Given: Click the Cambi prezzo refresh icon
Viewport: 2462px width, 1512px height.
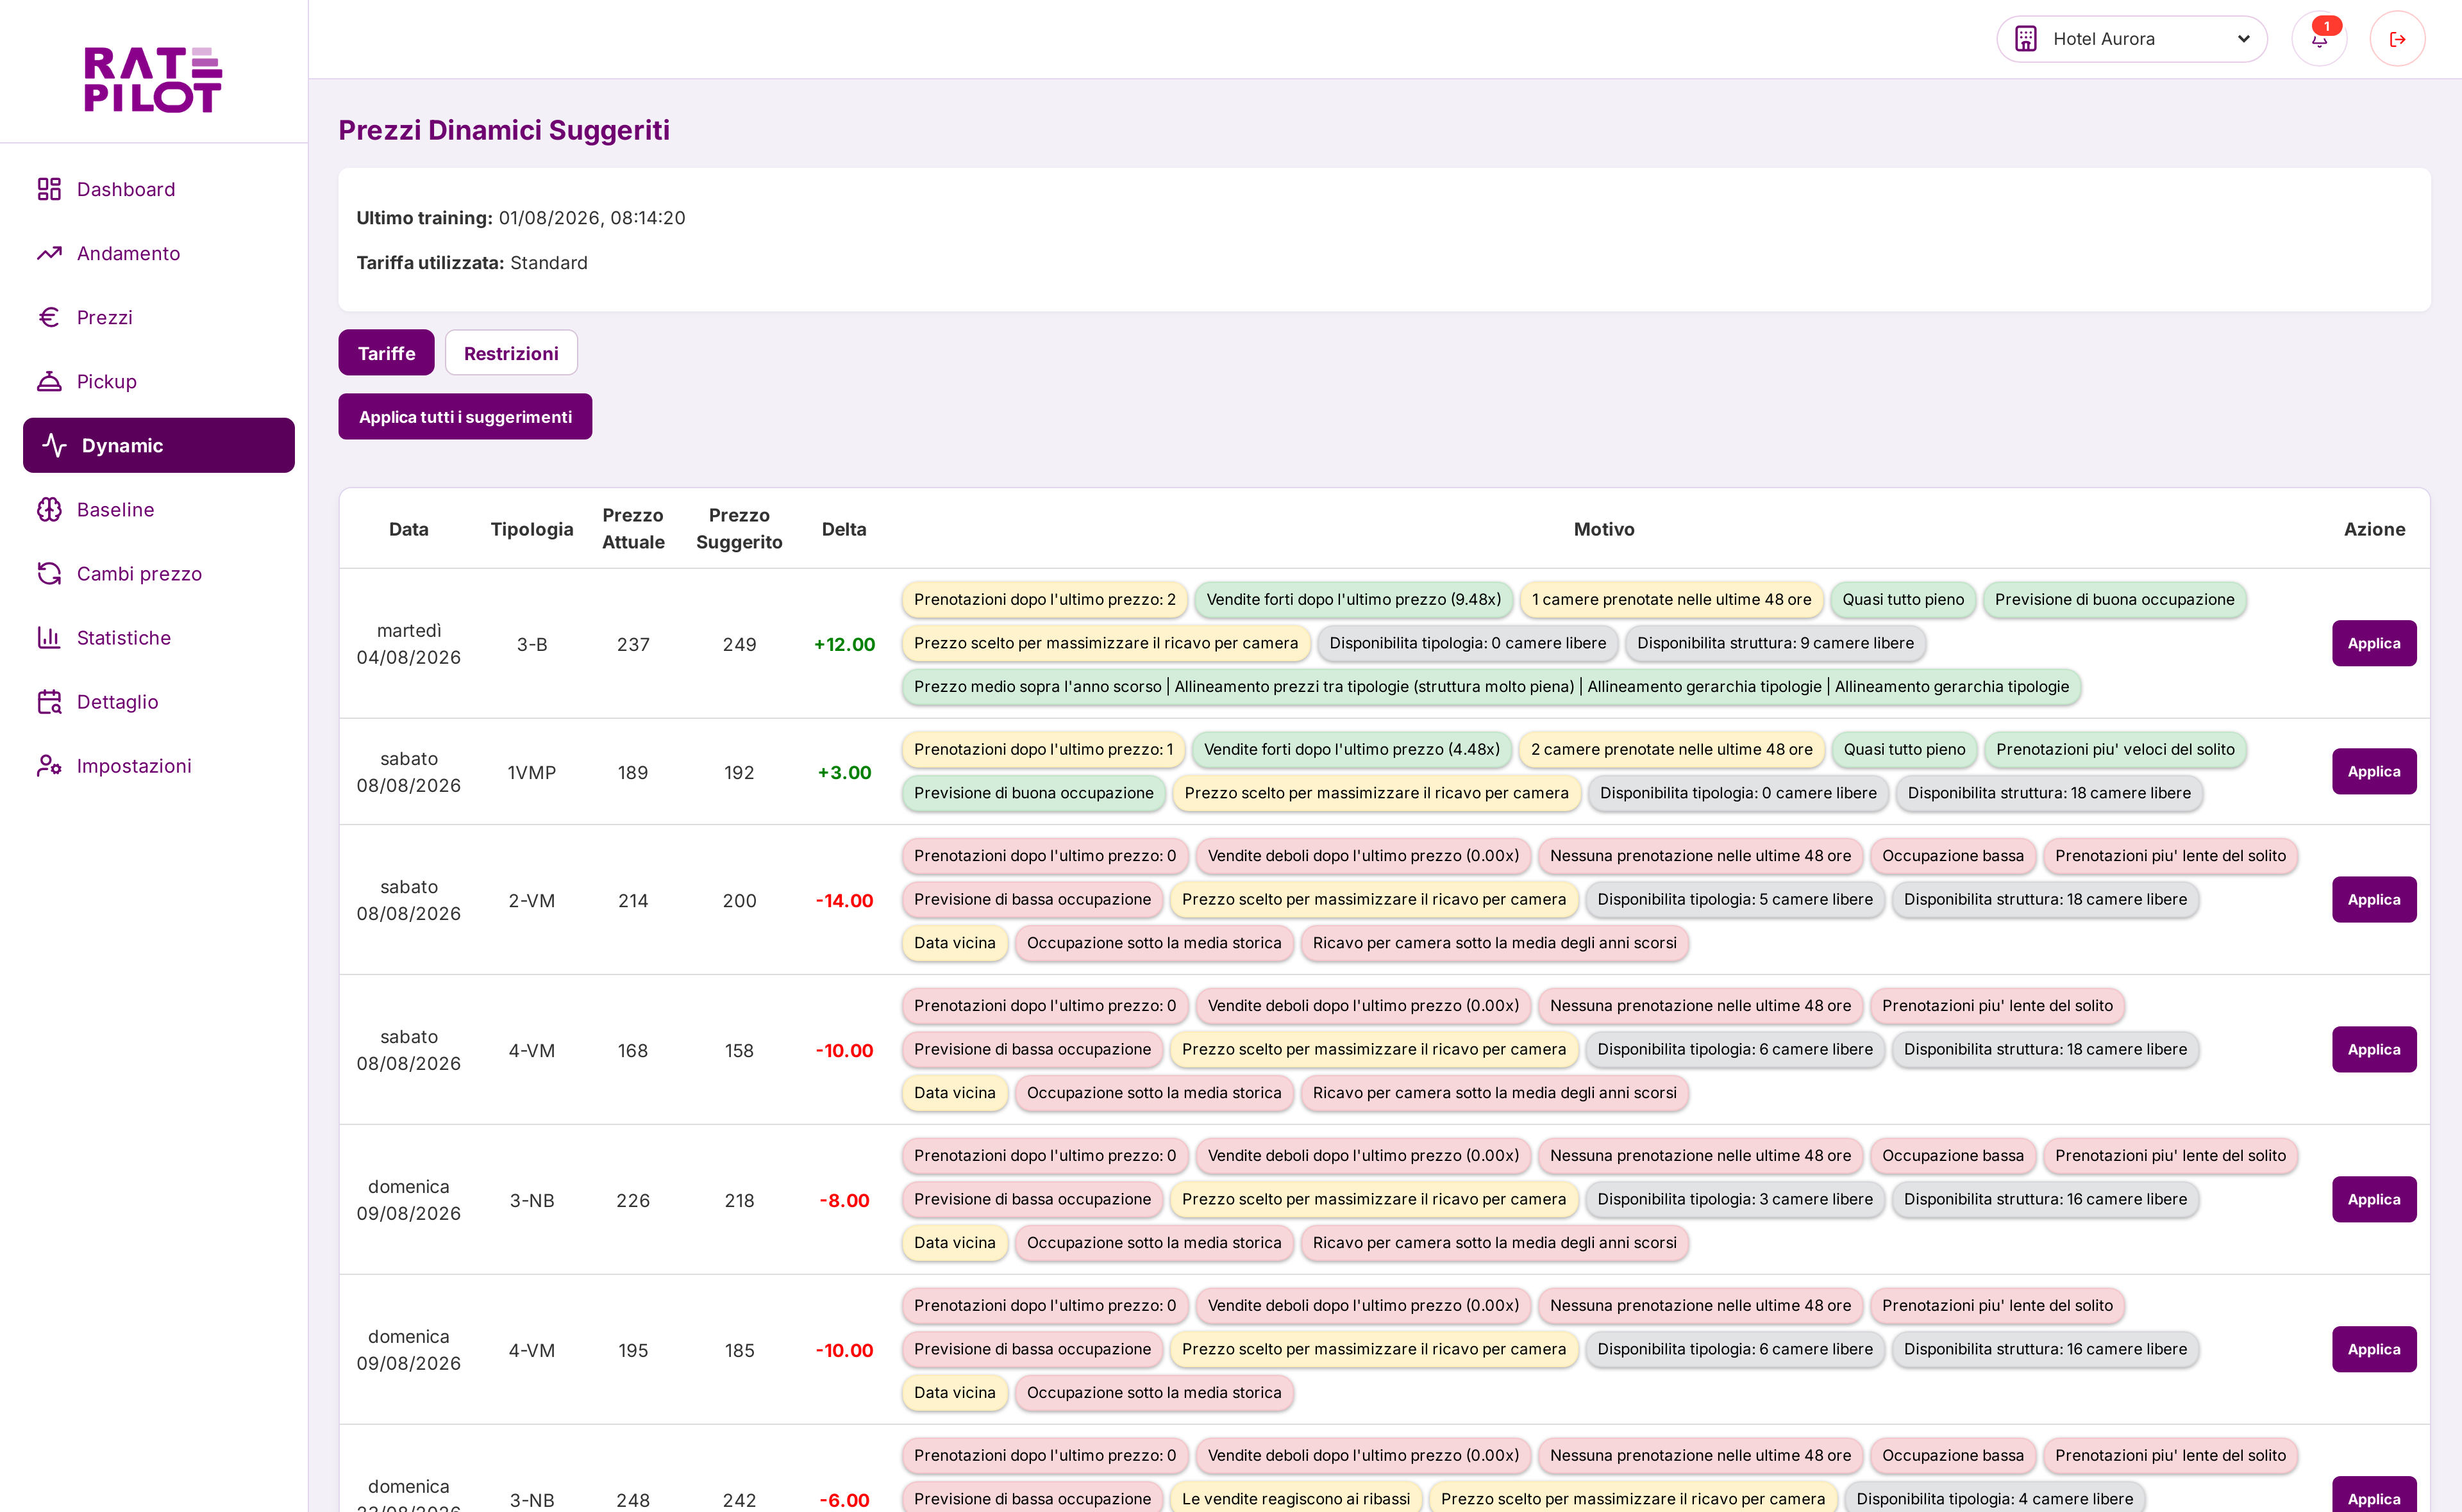Looking at the screenshot, I should pyautogui.click(x=49, y=573).
